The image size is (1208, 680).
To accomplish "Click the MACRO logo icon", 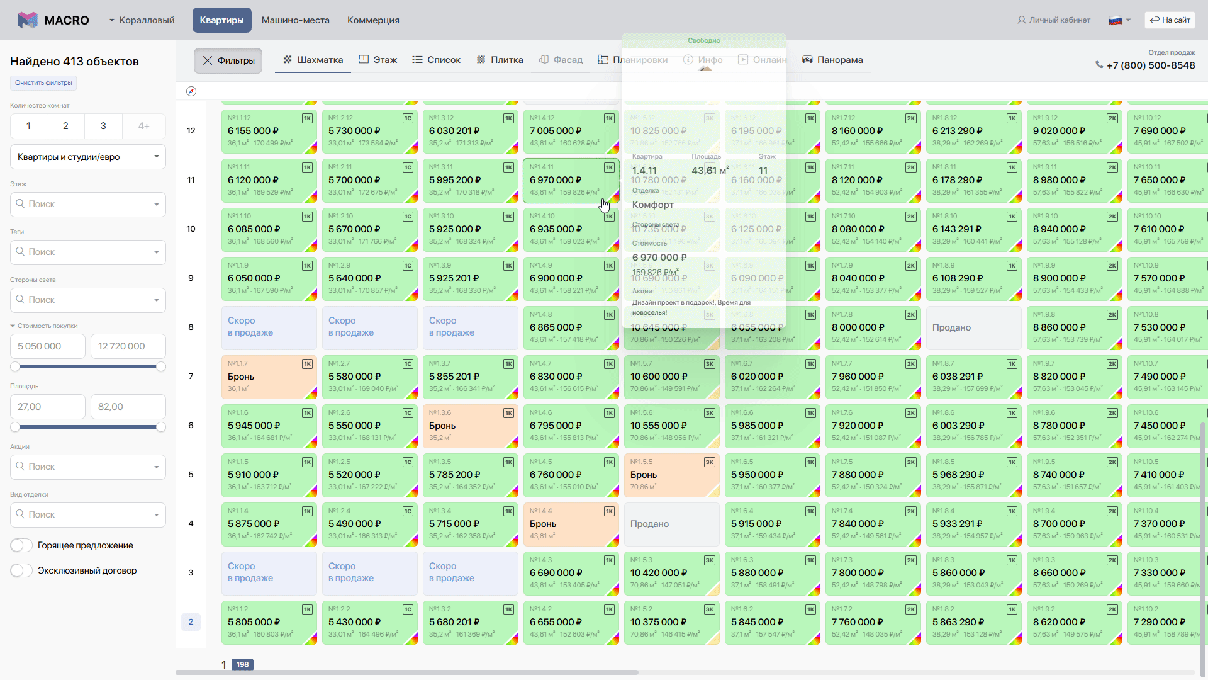I will pos(27,20).
